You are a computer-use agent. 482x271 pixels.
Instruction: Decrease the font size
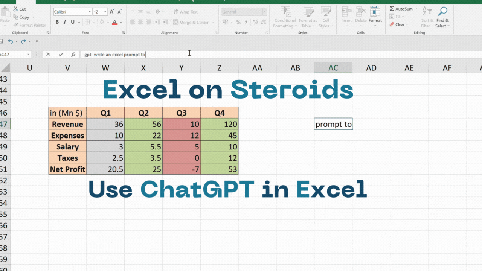(x=119, y=12)
